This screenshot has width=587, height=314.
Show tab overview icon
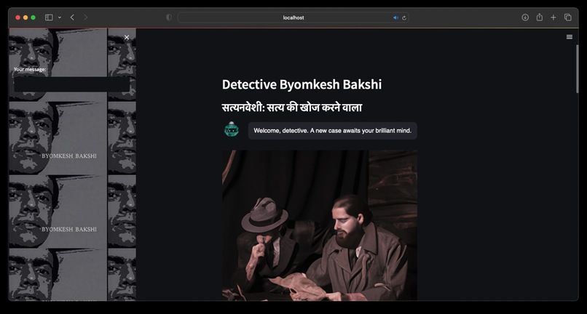coord(568,17)
